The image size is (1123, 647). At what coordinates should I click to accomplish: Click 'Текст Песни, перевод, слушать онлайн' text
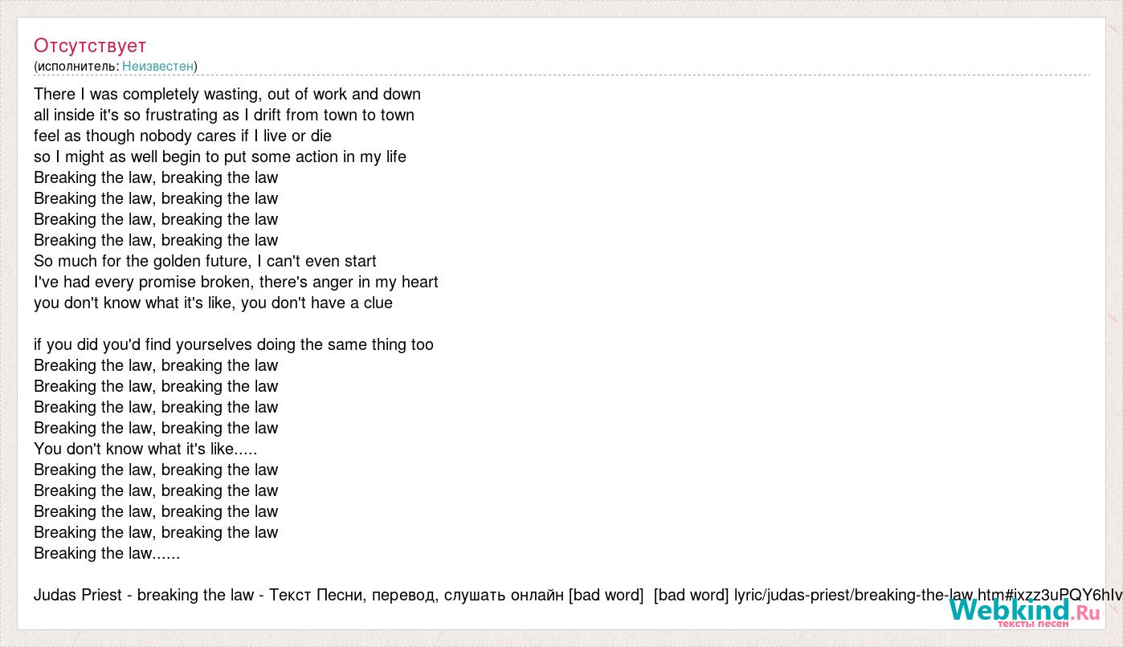point(416,595)
